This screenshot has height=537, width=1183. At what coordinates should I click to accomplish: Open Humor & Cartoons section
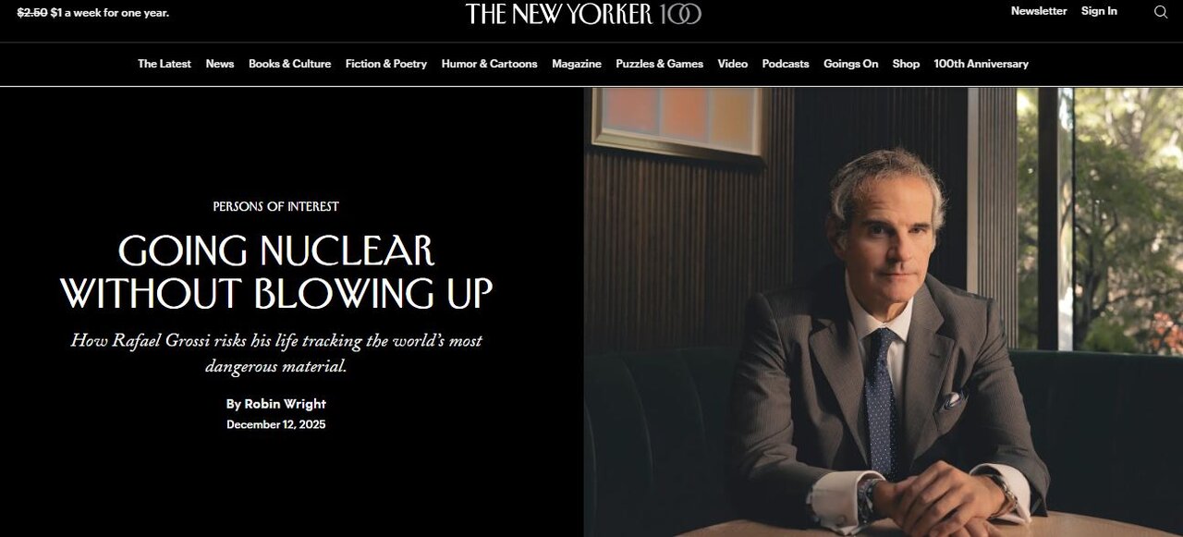489,64
